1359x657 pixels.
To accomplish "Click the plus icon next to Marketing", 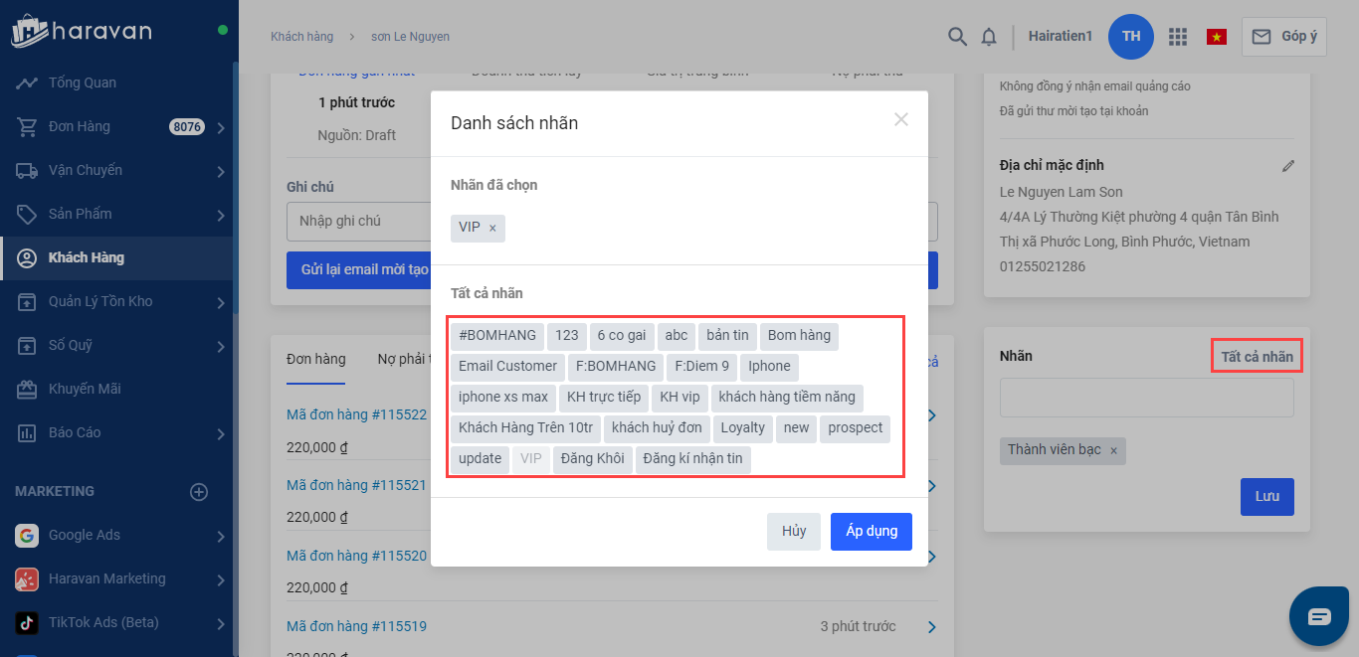I will [x=199, y=492].
